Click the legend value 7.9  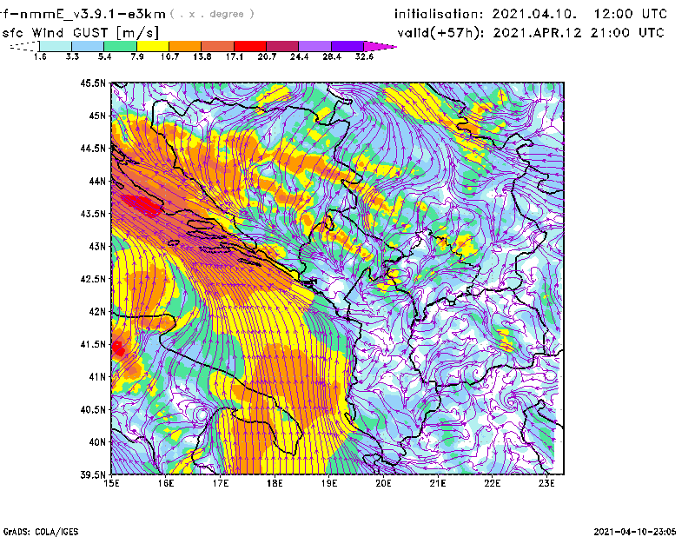tap(137, 56)
